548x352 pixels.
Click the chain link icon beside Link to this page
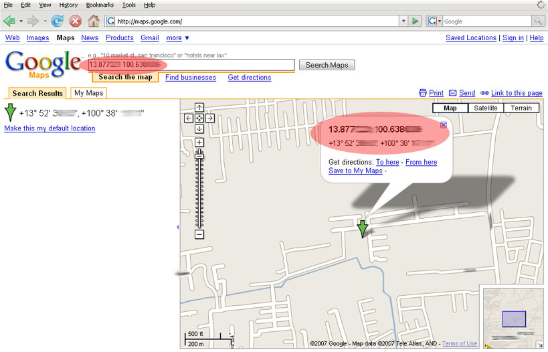(x=484, y=93)
